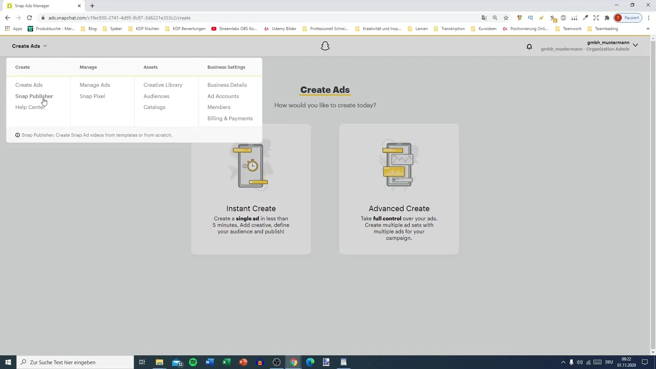The height and width of the screenshot is (369, 656).
Task: Open the Blog bookmark folder
Action: 89,29
